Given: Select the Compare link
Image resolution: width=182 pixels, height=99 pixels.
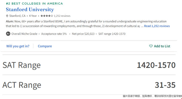Looking at the screenshot, I should (45, 46).
